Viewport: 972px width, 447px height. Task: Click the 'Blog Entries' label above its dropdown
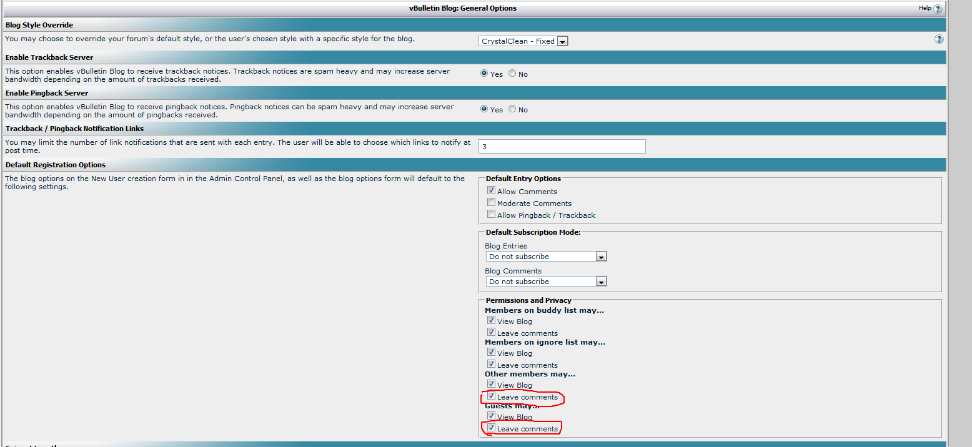[x=506, y=246]
